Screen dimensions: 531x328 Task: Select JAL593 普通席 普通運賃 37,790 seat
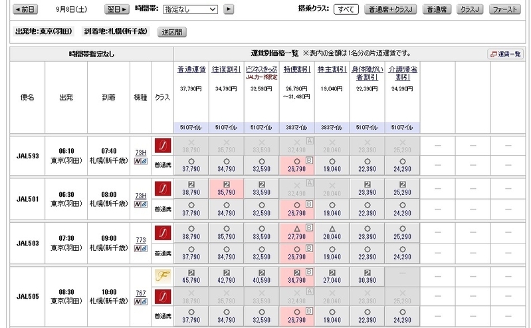(191, 165)
